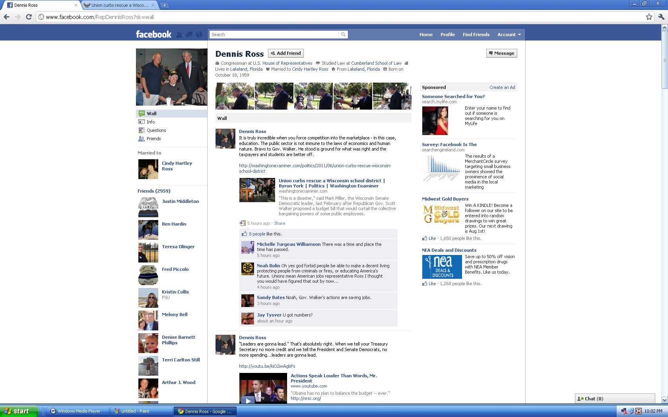Go to Home in Facebook header
The height and width of the screenshot is (417, 668).
coord(426,35)
